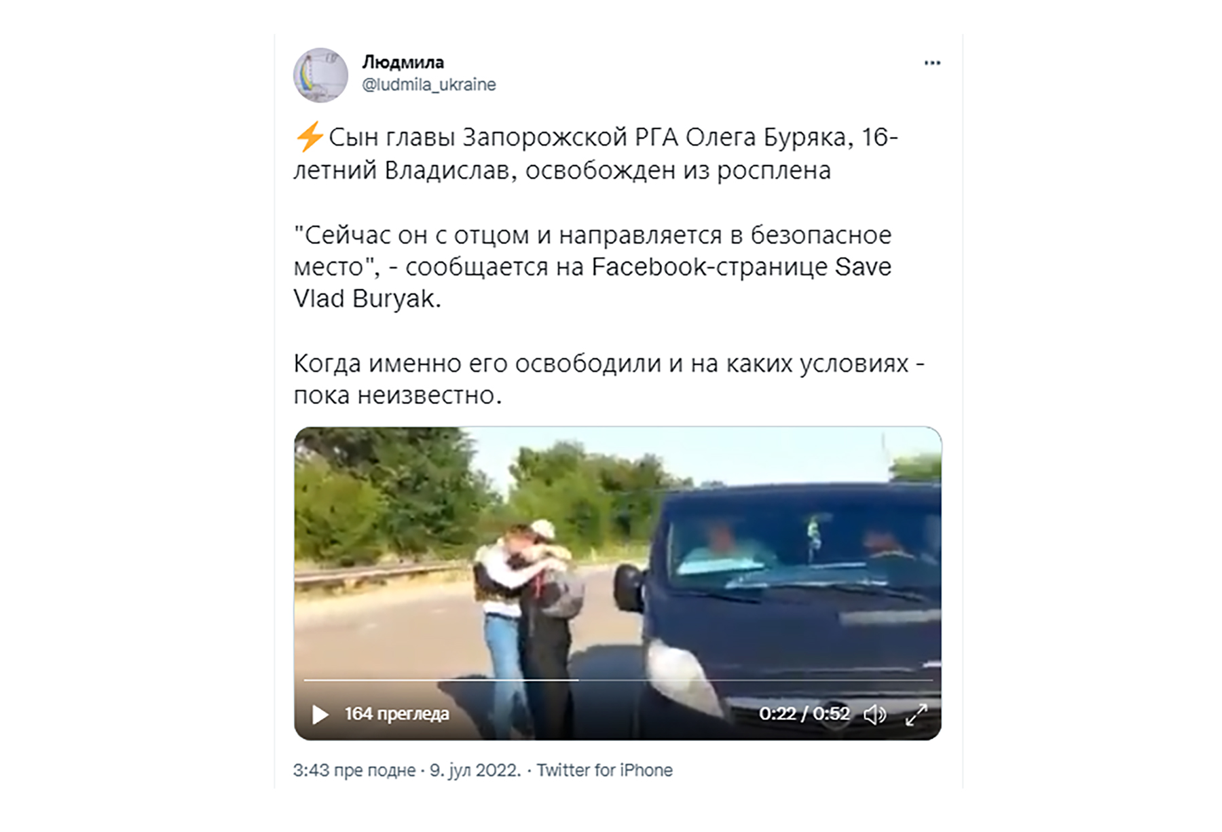Click the tweet's first paragraph about Владислав
This screenshot has height=832, width=1222.
596,153
